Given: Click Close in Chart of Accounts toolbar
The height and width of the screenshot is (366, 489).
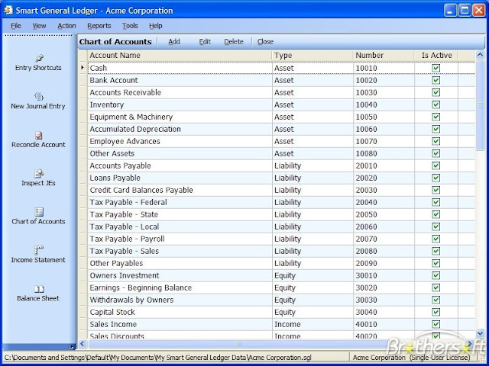Looking at the screenshot, I should 265,42.
